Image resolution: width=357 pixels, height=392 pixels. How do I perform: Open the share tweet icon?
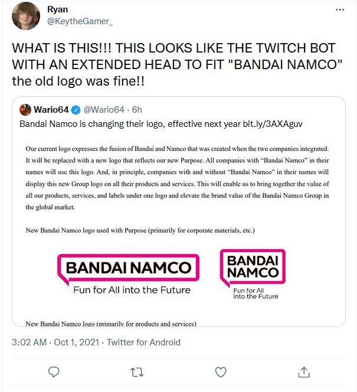click(304, 371)
